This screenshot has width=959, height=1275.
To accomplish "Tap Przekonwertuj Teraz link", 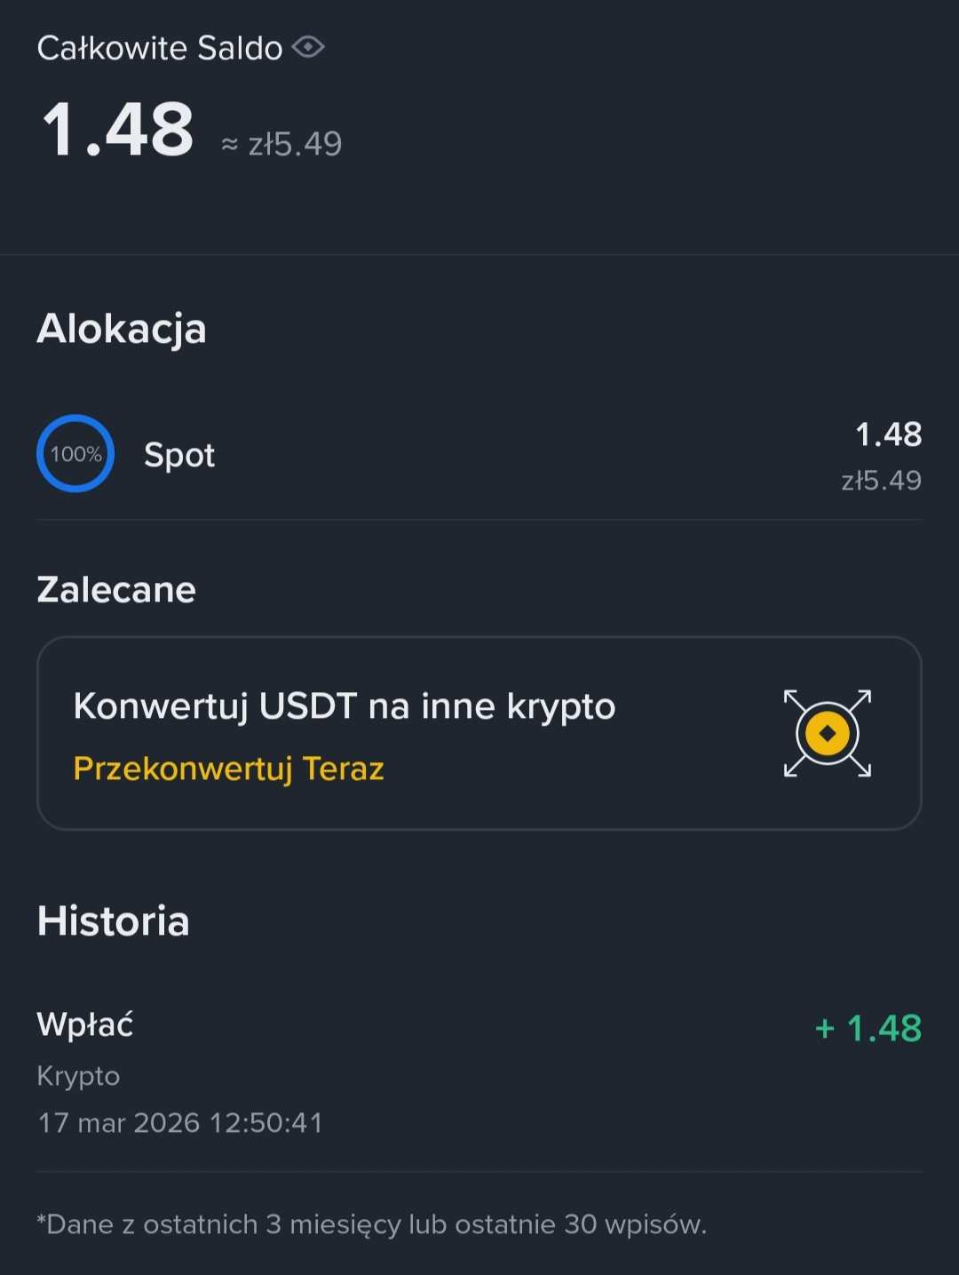I will pyautogui.click(x=228, y=769).
